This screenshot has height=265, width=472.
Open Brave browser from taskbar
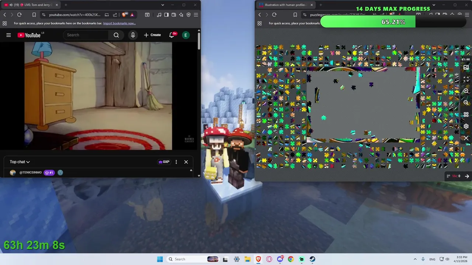click(x=258, y=259)
